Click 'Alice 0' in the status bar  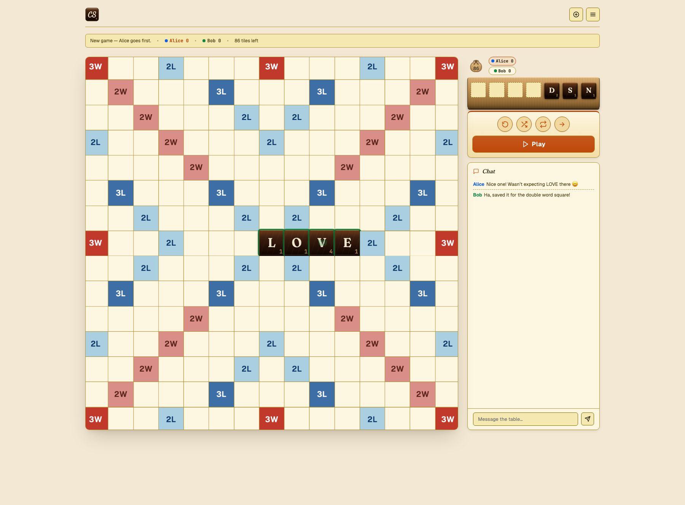[x=177, y=41]
